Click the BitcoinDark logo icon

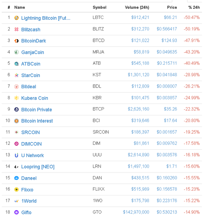click(x=16, y=41)
